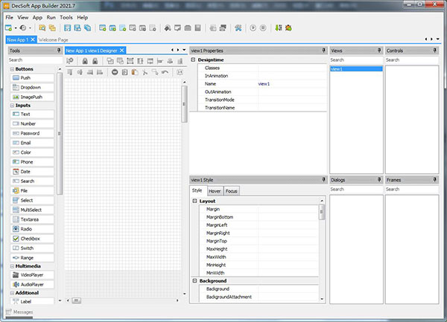Select the VideoPlayer tool

[x=32, y=275]
